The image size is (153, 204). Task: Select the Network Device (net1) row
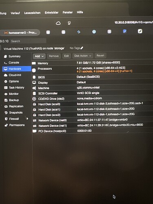coord(93,126)
